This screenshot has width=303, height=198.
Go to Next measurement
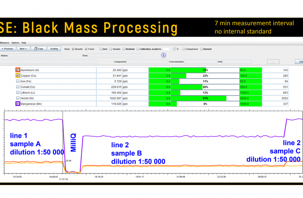coord(23,49)
